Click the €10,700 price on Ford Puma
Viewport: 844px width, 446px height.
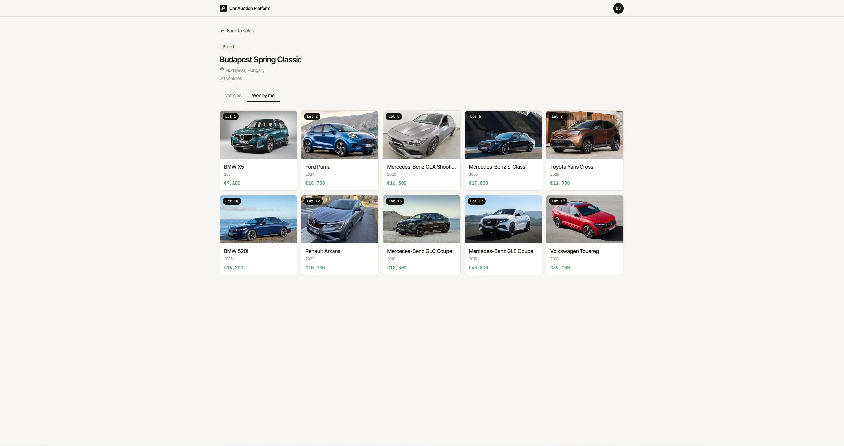coord(315,183)
